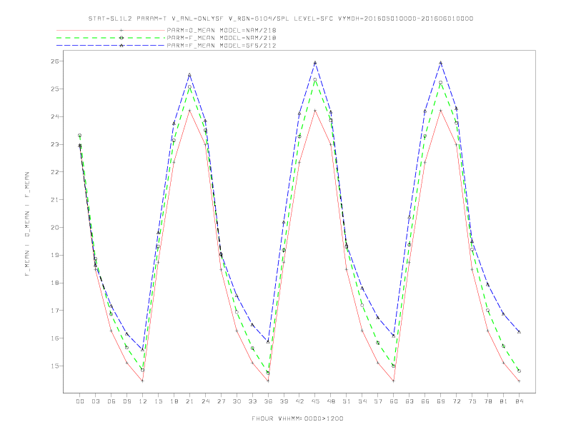Click red O_MEAN plus marker at hour 12 minimum
This screenshot has height=437, width=566.
coord(143,381)
